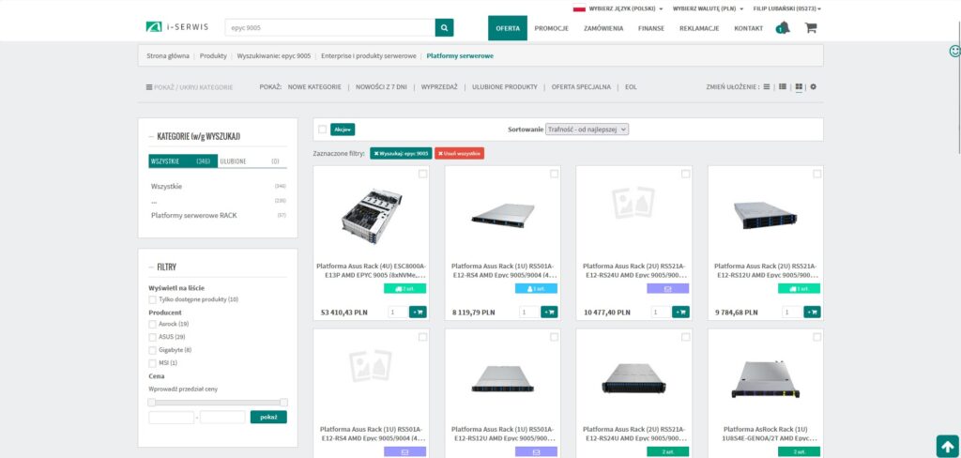Add ESC8000A-E13P platform to cart
Viewport: 961px width, 458px height.
click(418, 313)
